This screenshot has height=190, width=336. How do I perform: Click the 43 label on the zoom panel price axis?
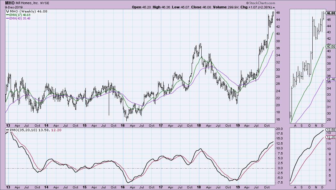329,32
